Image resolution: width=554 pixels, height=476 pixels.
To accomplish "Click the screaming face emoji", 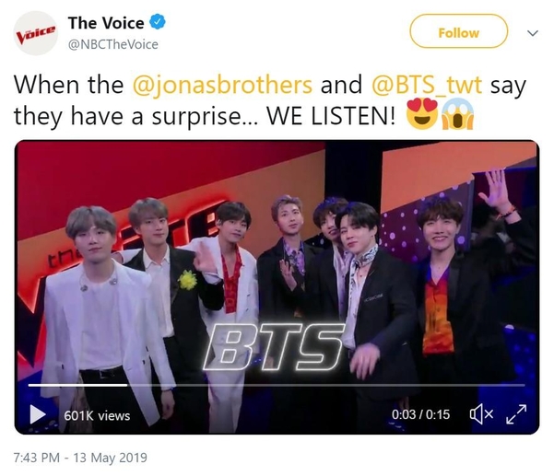I will (x=458, y=113).
